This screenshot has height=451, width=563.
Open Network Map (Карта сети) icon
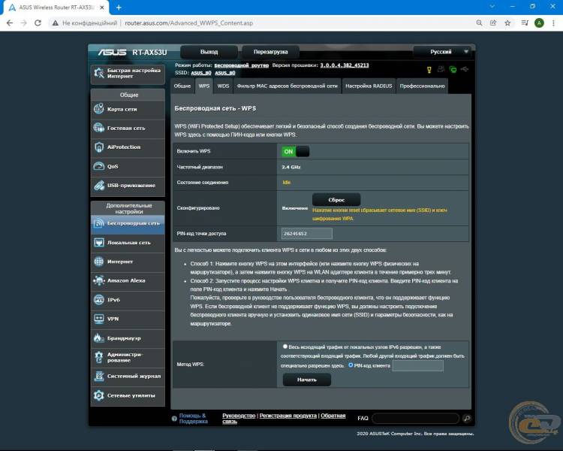pos(99,108)
